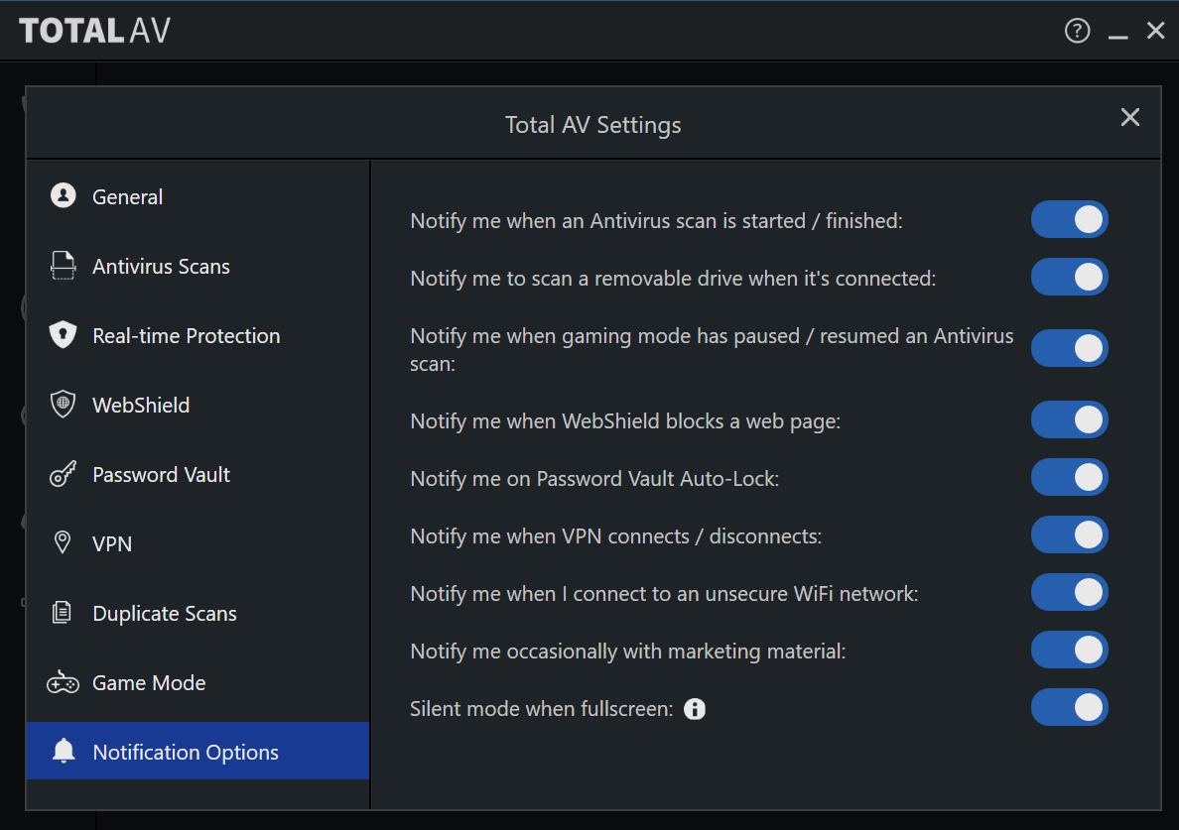Click the Game Mode controller icon
Image resolution: width=1179 pixels, height=830 pixels.
[x=64, y=682]
